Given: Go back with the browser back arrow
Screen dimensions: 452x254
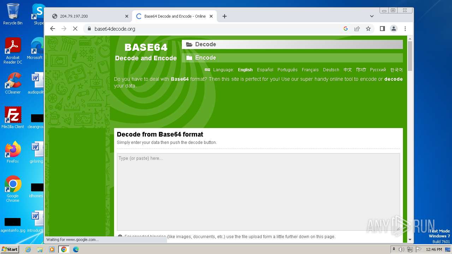Looking at the screenshot, I should (x=53, y=29).
